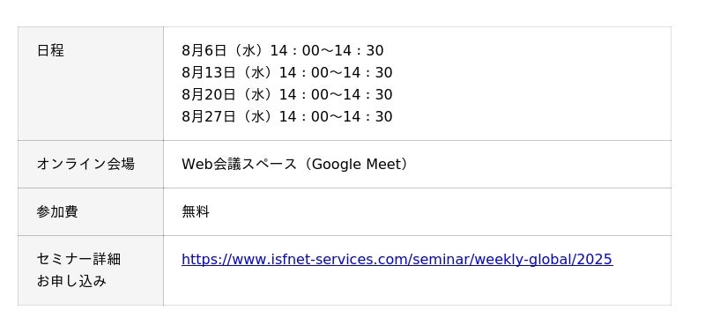Click the オンライン会場 label cell
The height and width of the screenshot is (332, 705).
(x=91, y=164)
